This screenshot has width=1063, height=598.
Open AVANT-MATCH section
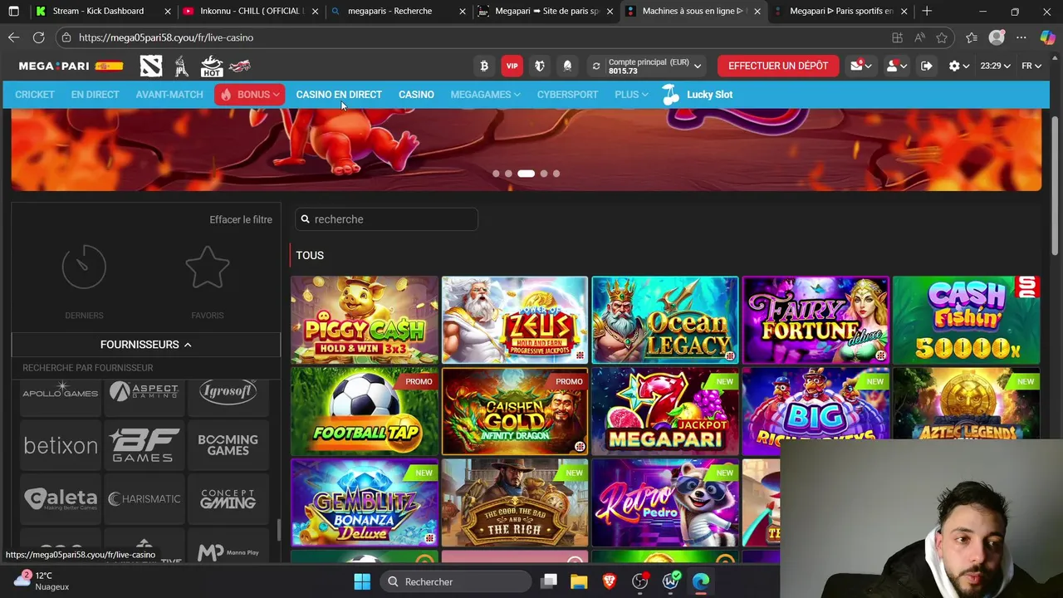click(x=169, y=95)
